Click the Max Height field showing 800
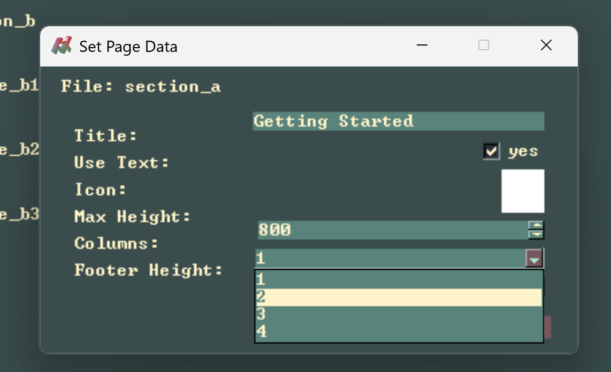Viewport: 611px width, 372px height. (x=392, y=230)
